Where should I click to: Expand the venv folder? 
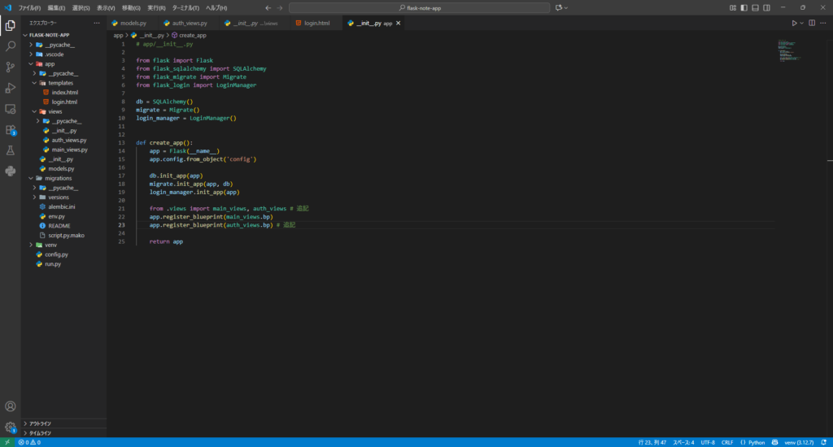coord(50,244)
